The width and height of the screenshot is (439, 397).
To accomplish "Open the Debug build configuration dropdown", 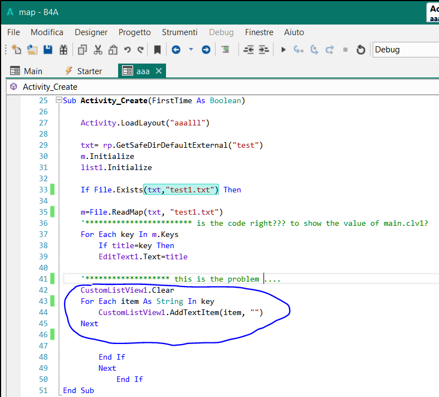I will click(x=405, y=50).
